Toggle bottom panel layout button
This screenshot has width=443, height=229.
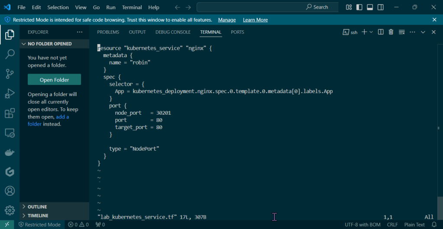(x=370, y=7)
